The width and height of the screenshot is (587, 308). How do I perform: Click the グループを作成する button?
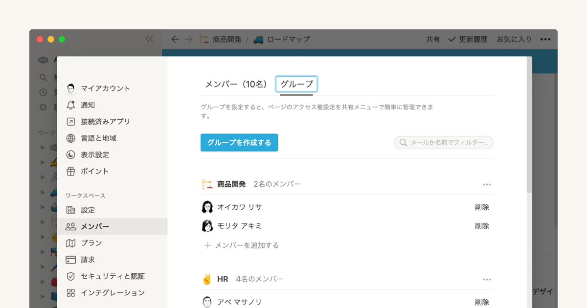coord(239,143)
